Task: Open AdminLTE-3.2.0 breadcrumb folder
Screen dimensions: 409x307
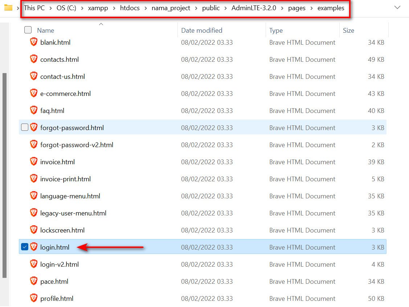Action: point(254,8)
